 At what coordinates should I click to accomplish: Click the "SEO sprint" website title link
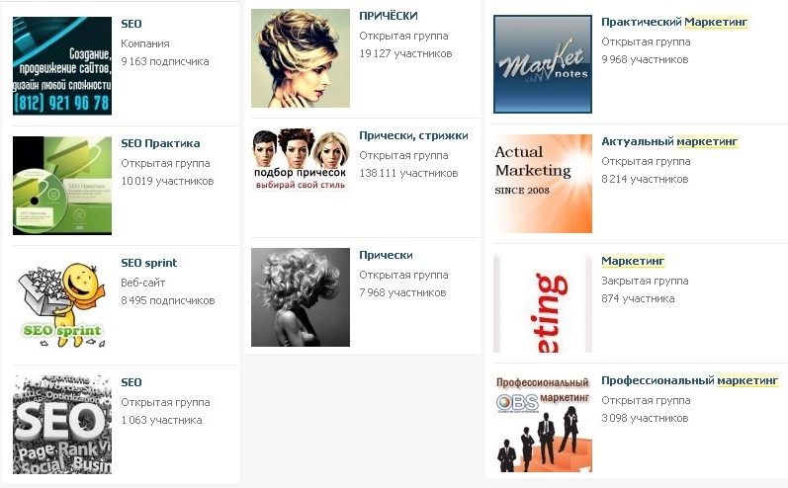(148, 263)
